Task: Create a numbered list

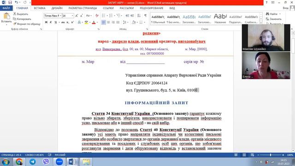Action: [111, 16]
